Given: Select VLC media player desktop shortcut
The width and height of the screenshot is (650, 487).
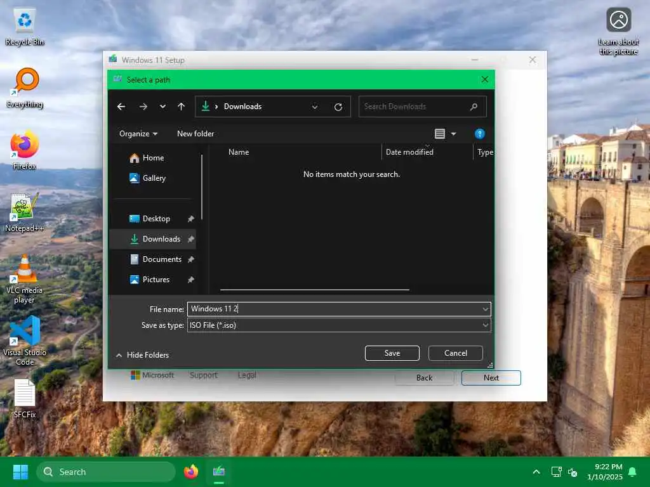Looking at the screenshot, I should pos(25,279).
